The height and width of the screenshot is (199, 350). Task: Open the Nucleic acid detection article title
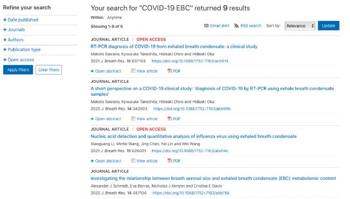pos(193,137)
